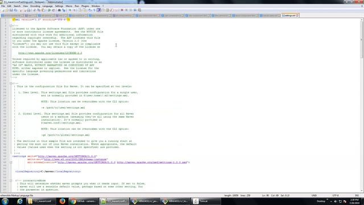Click the Copy toolbar icon

[39, 10]
